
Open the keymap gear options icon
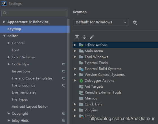(x=135, y=23)
